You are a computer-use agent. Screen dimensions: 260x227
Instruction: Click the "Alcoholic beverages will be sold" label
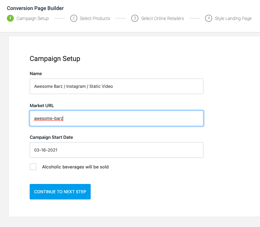tap(75, 167)
